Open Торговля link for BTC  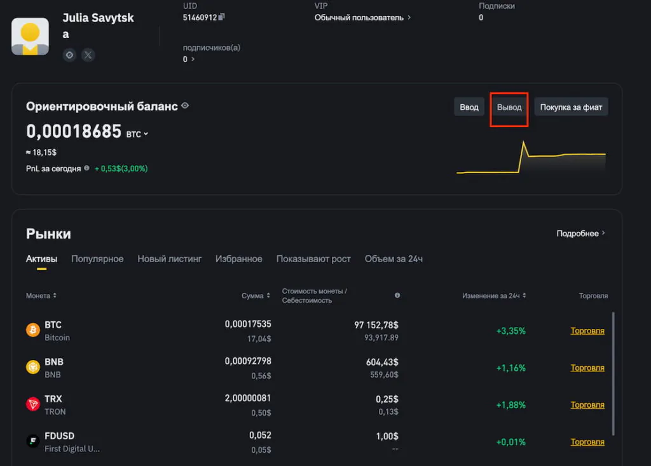(x=587, y=331)
